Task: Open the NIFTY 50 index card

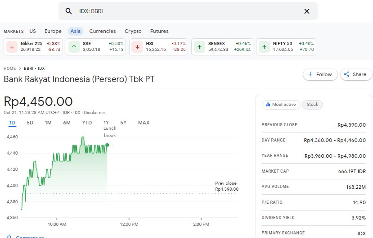Action: [286, 47]
